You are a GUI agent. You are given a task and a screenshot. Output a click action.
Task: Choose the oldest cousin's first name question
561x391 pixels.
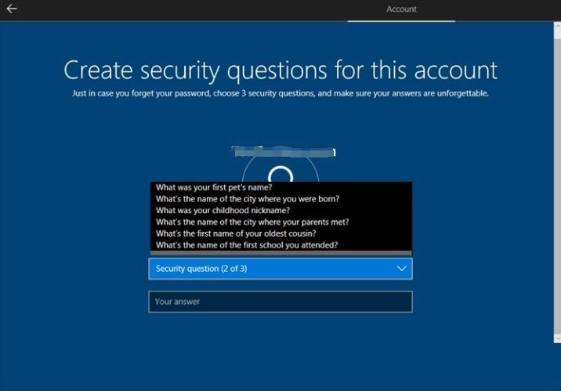point(236,234)
